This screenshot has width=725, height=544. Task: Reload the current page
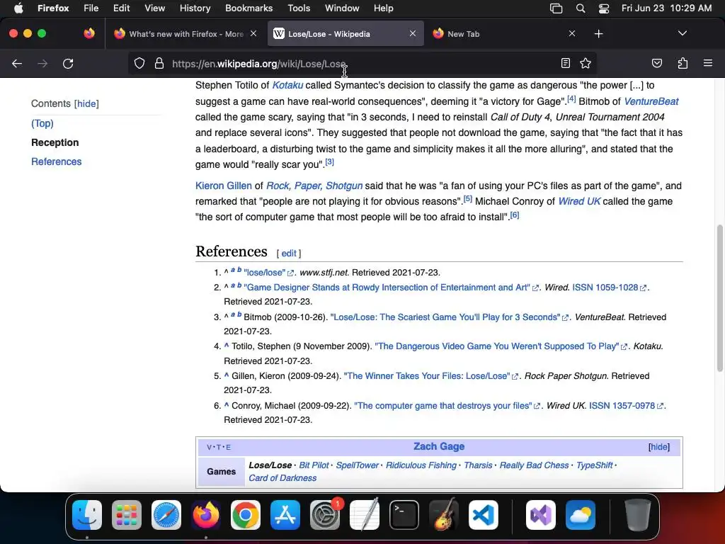pos(68,63)
